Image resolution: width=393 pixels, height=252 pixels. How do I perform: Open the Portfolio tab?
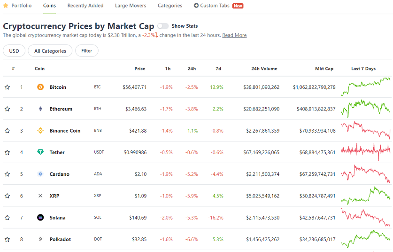[22, 6]
